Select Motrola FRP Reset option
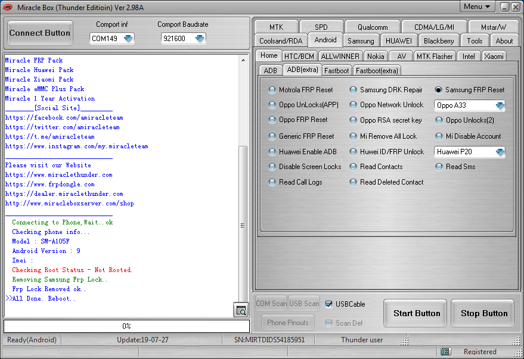This screenshot has width=524, height=359. tap(272, 90)
